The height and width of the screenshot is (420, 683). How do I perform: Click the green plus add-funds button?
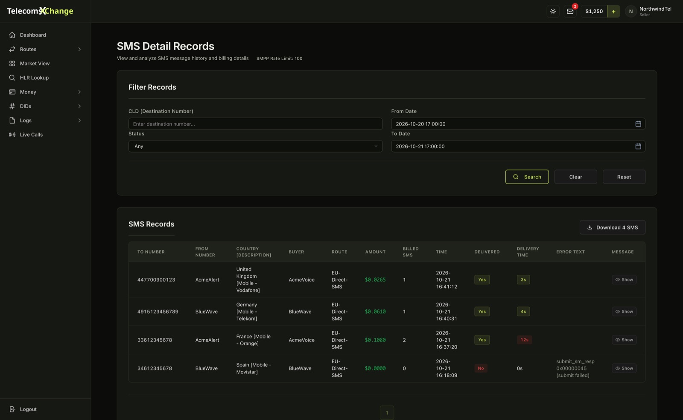613,12
